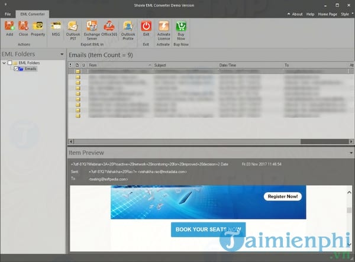The image size is (355, 262).
Task: Click the Emails (Item Count = 9) heading
Action: [101, 55]
